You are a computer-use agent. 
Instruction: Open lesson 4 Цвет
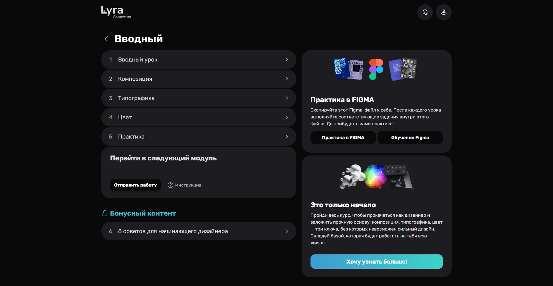pos(199,117)
